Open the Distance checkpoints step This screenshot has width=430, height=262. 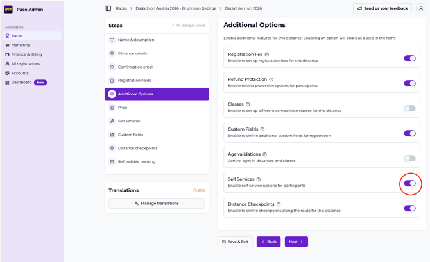point(137,148)
